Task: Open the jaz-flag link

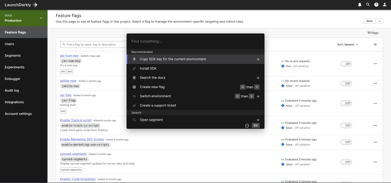Action: click(x=66, y=95)
